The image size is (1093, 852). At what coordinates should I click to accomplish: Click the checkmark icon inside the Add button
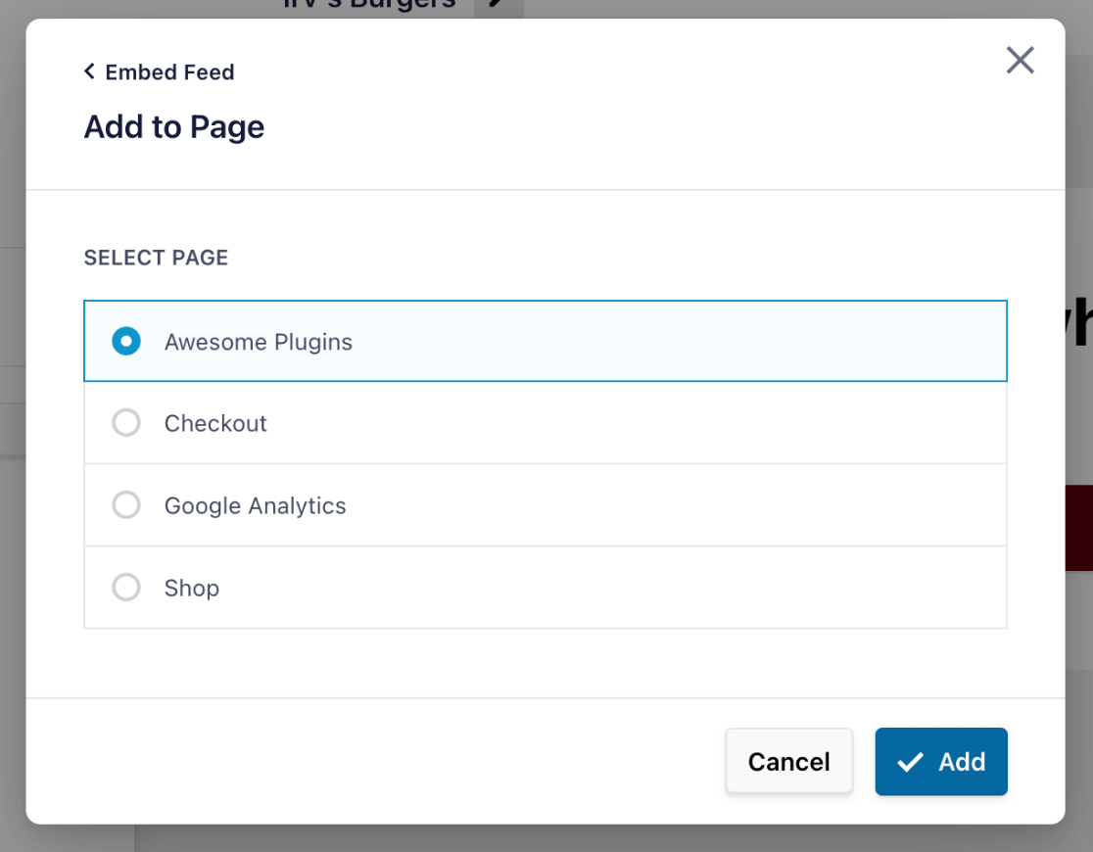pyautogui.click(x=912, y=761)
